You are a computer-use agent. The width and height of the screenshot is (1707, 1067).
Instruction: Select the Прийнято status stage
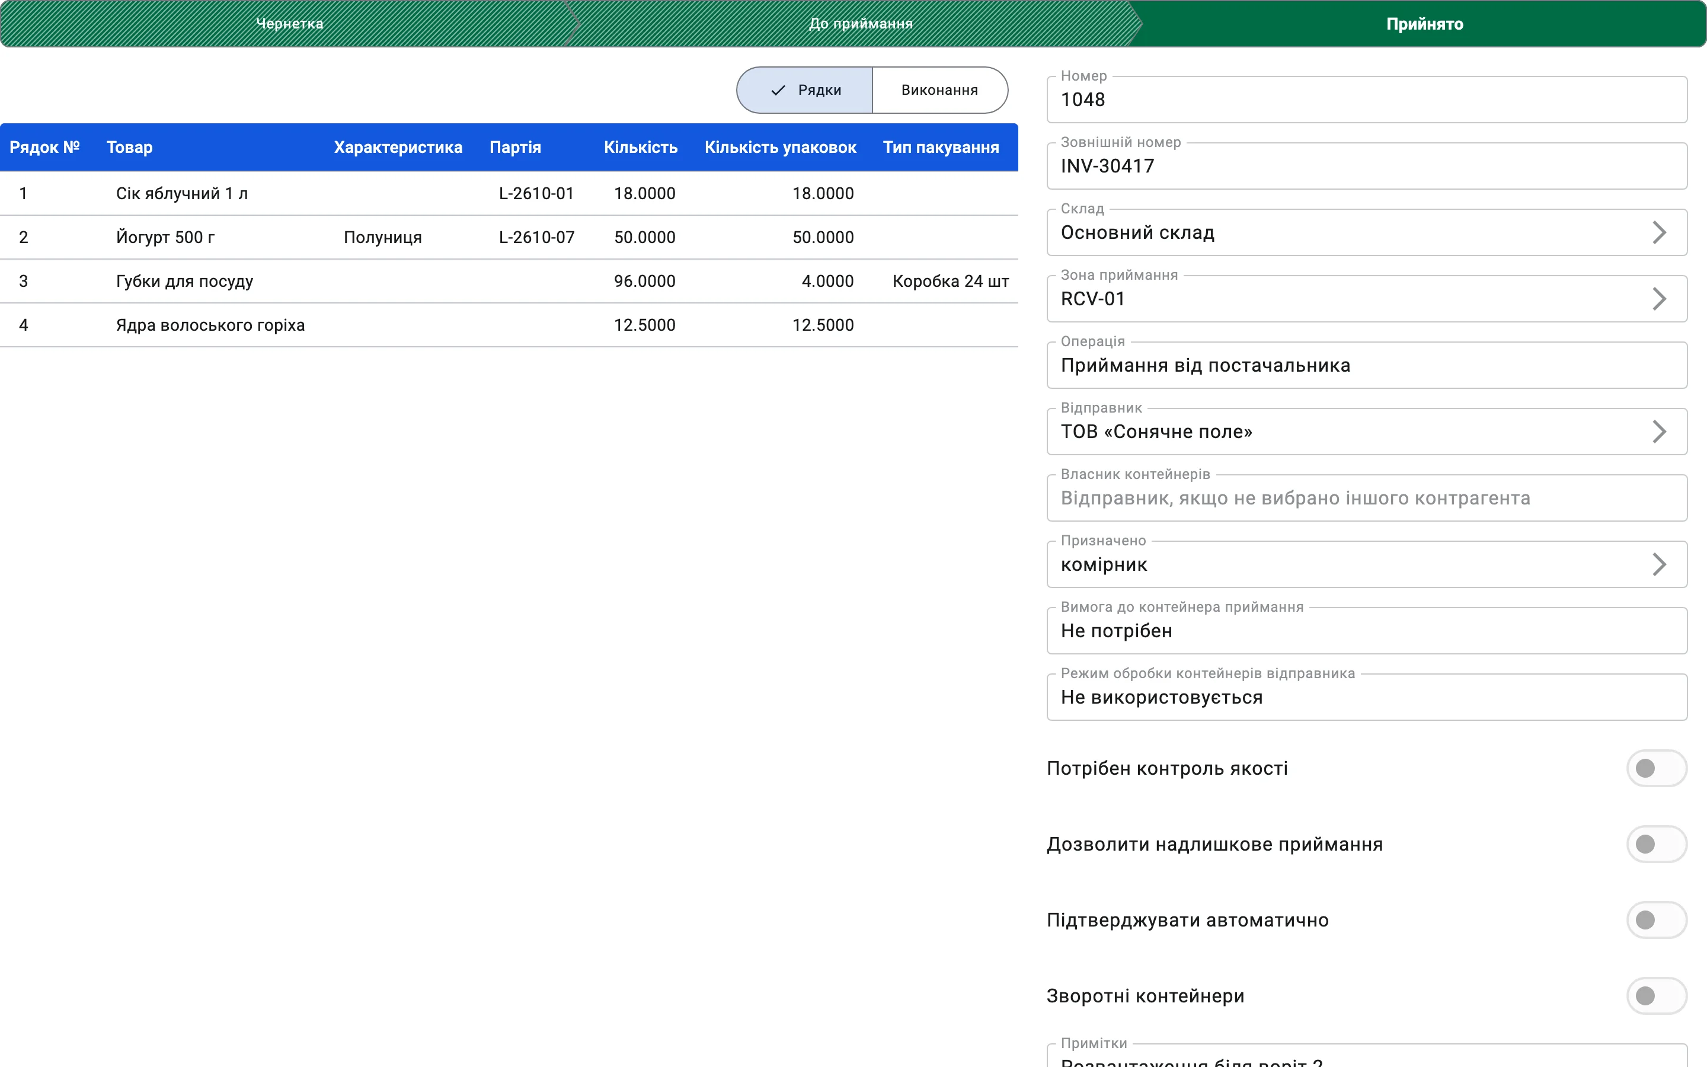[x=1424, y=23]
